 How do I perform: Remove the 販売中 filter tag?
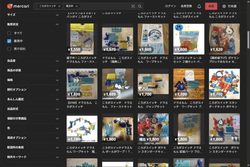[x=76, y=6]
